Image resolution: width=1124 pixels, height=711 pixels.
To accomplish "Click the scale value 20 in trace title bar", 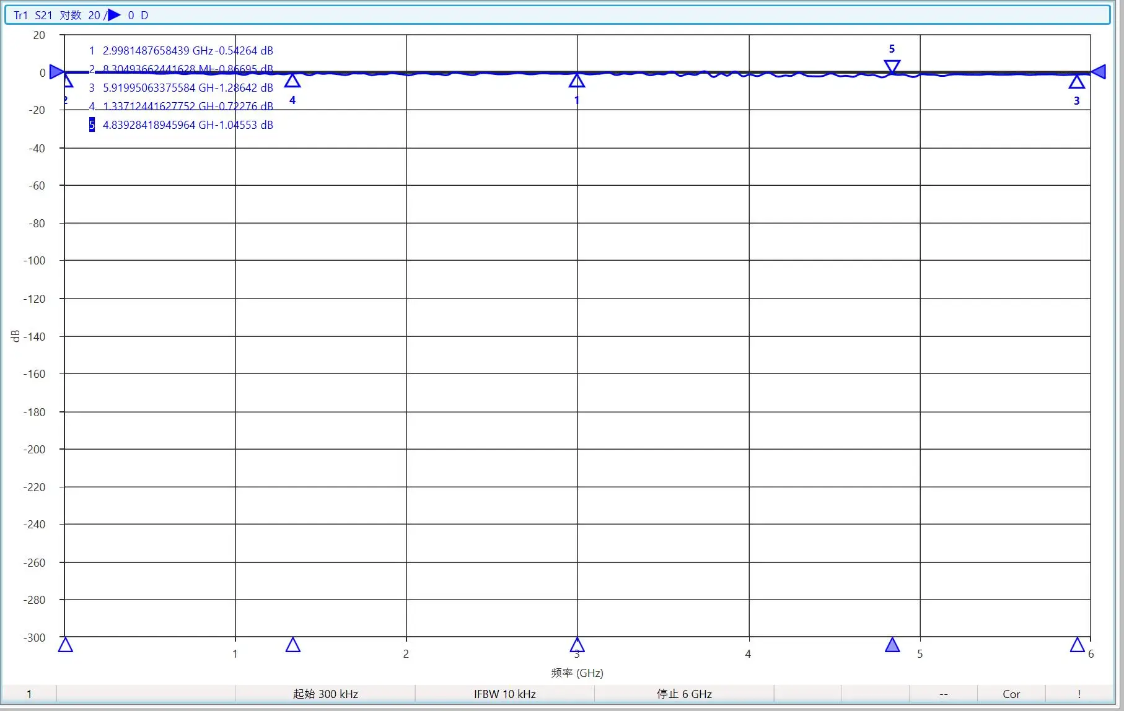I will [94, 15].
